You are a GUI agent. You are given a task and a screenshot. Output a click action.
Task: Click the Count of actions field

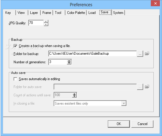[63, 95]
